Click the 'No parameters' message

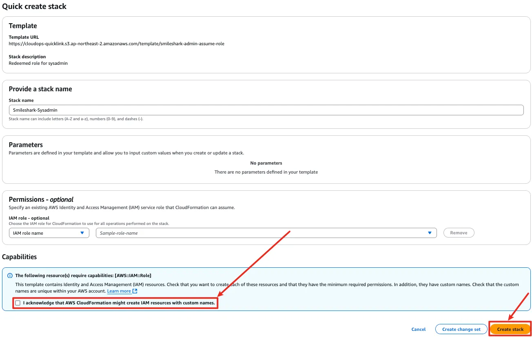tap(266, 163)
